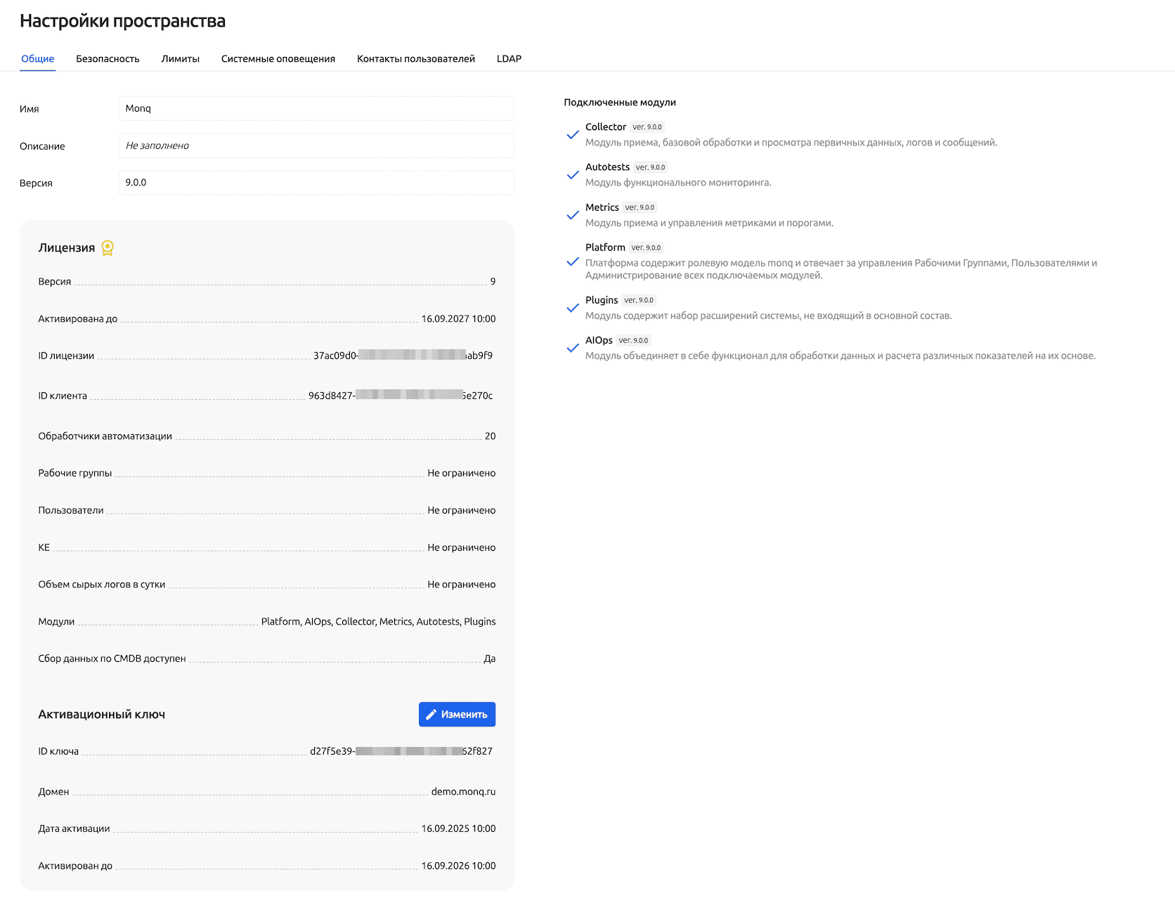Click the checkmark next to Collector module
The height and width of the screenshot is (898, 1175).
point(573,135)
